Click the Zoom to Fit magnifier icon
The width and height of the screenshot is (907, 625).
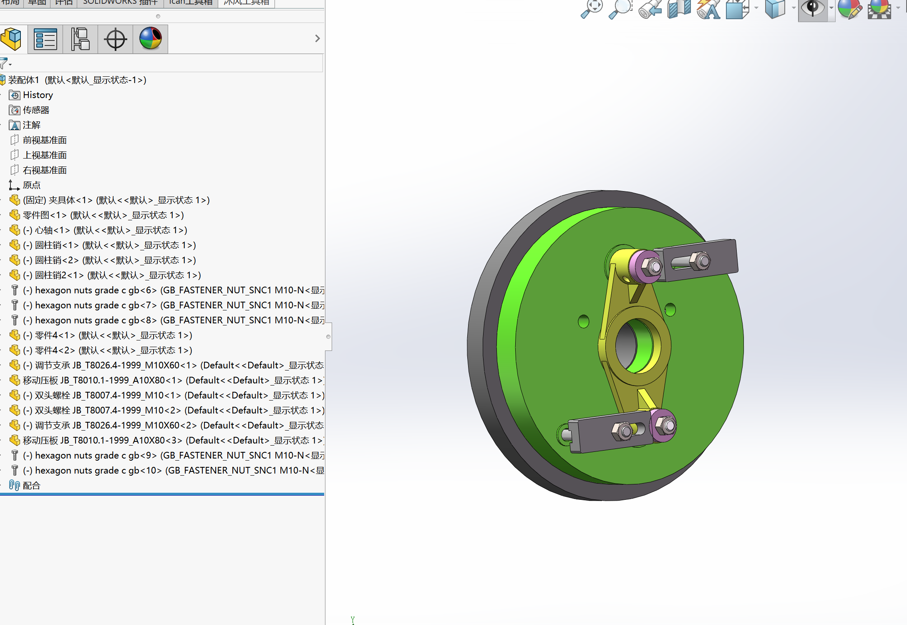coord(592,9)
